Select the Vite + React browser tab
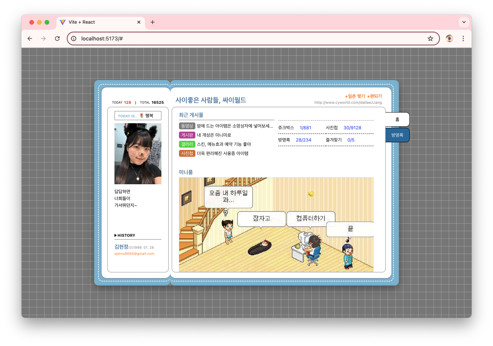Viewport: 493px width, 346px height. point(101,22)
